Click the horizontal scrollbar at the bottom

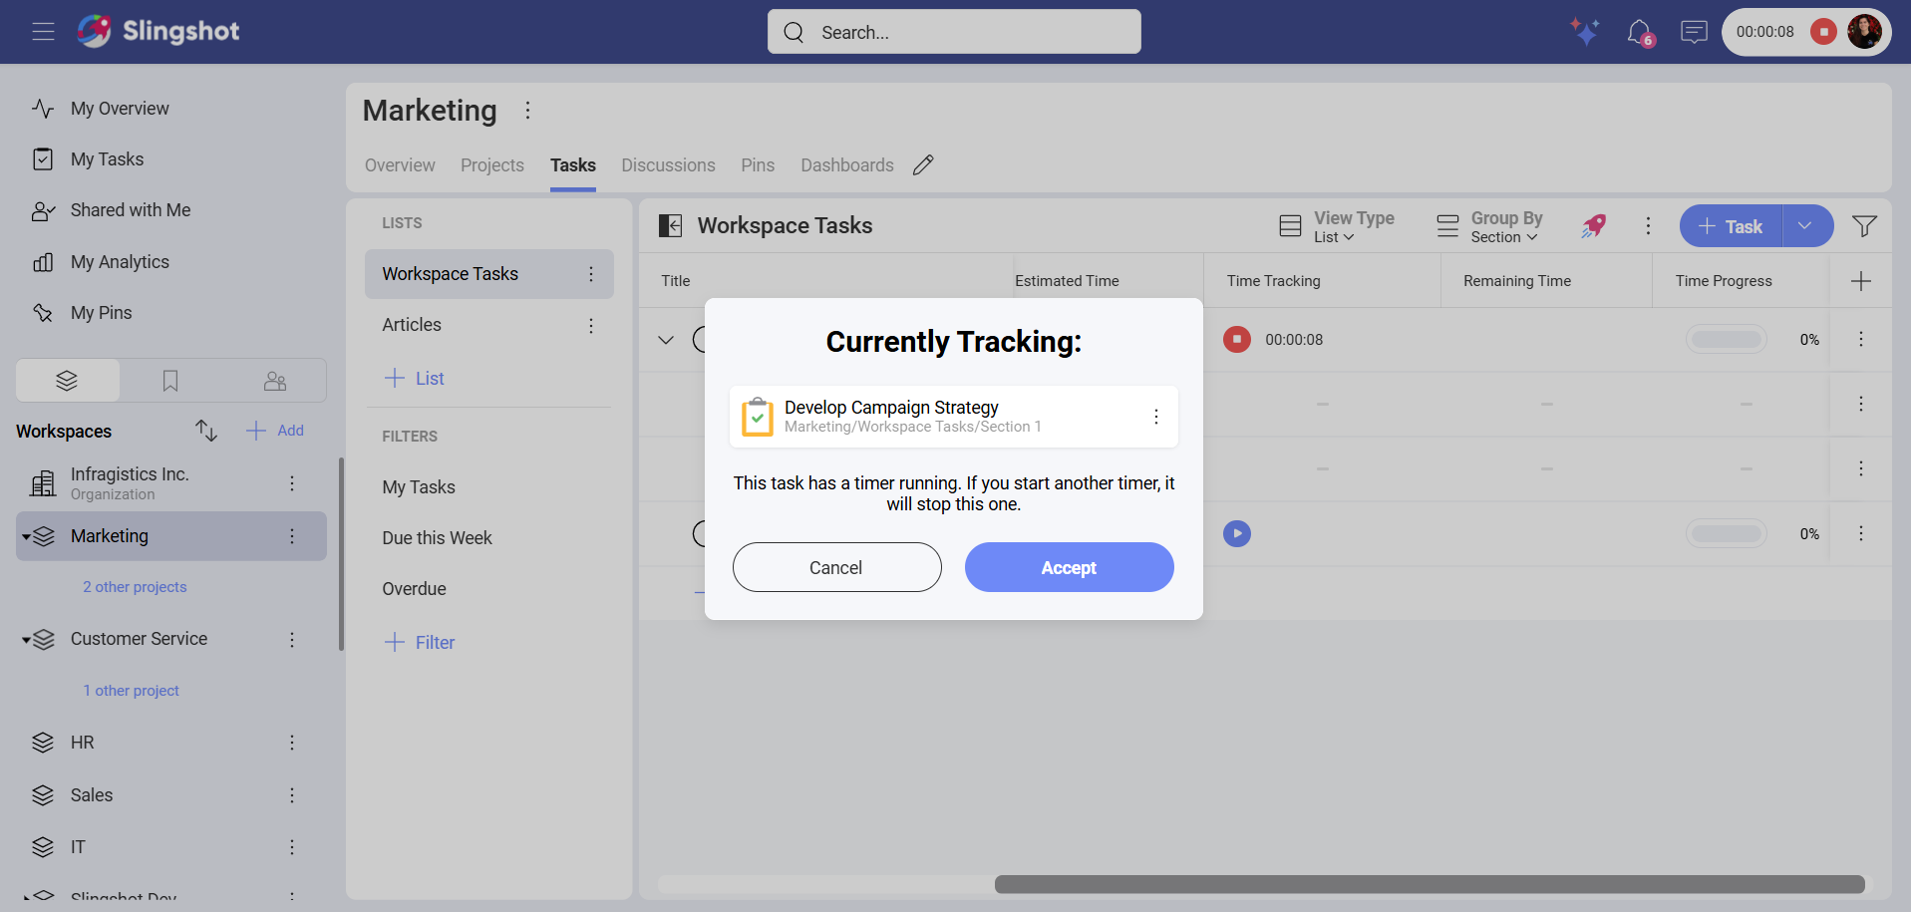(1429, 884)
